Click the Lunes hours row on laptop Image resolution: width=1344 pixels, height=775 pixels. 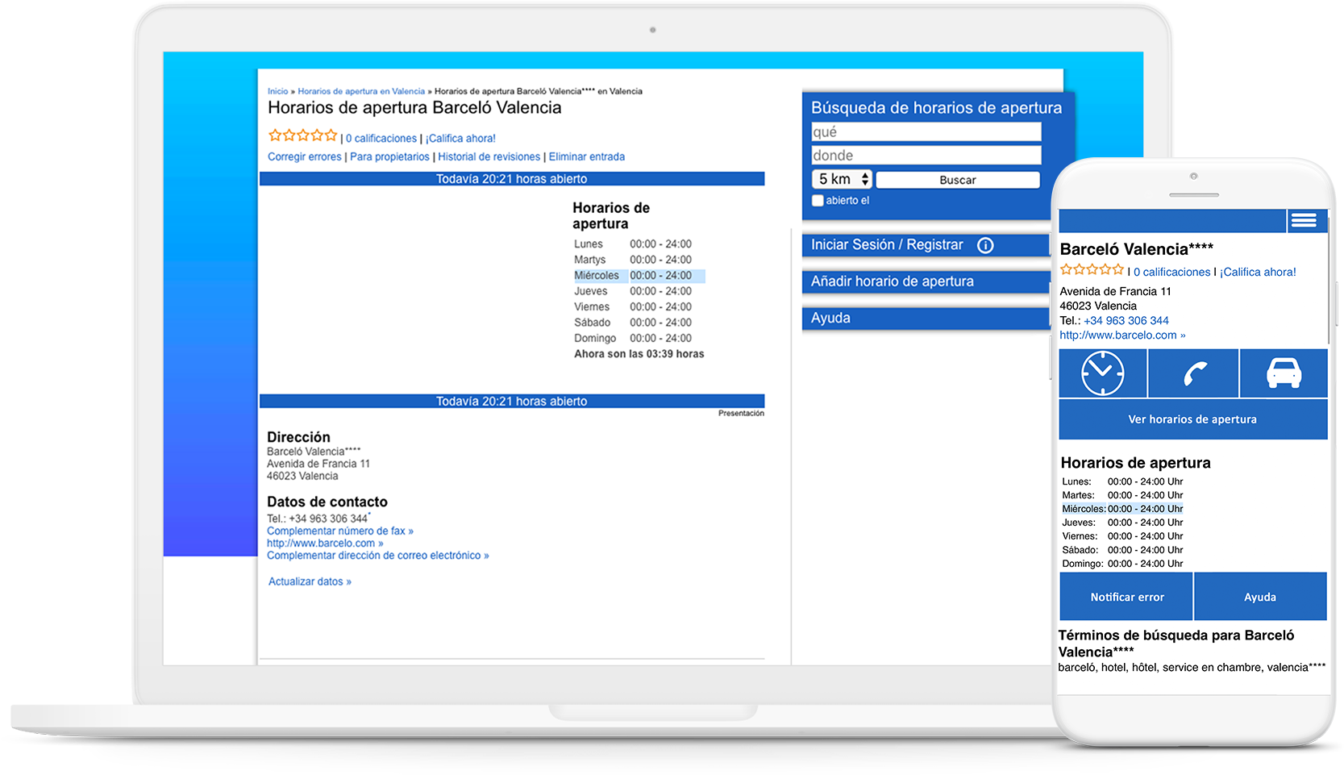[633, 244]
